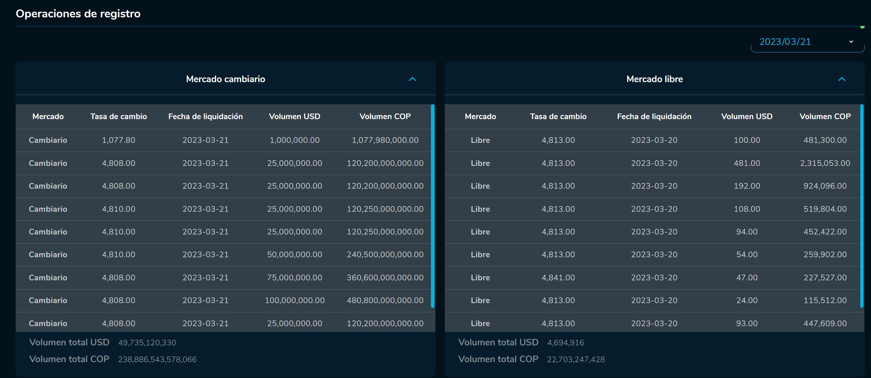The width and height of the screenshot is (871, 378).
Task: Click the 240,500,000,000.00 COP volume cell
Action: (385, 254)
